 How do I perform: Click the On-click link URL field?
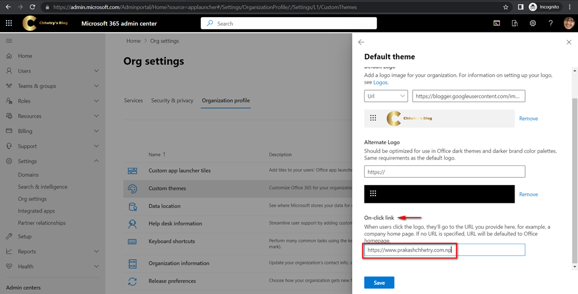click(445, 250)
